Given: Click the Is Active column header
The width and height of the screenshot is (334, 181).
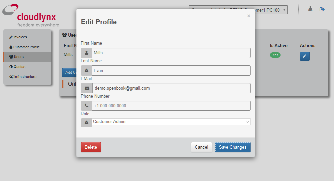Looking at the screenshot, I should point(279,46).
